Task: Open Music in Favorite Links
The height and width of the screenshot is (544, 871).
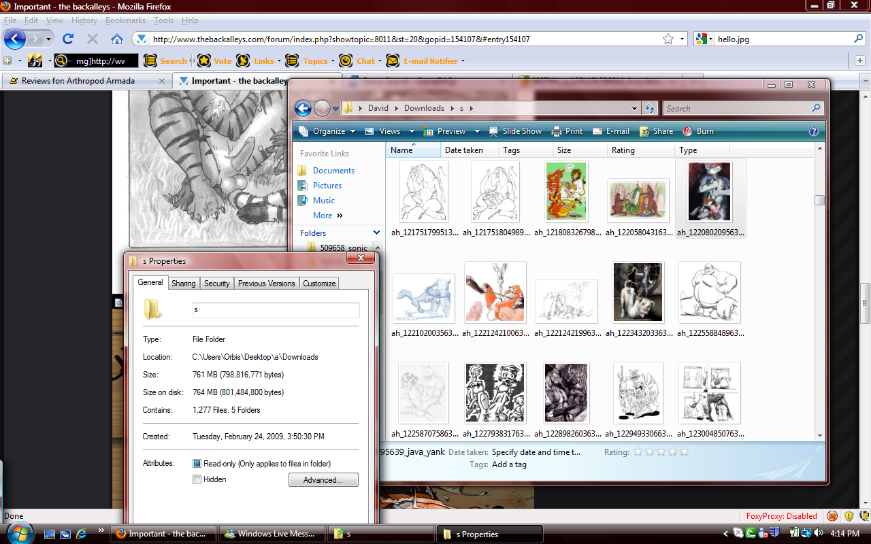Action: [x=324, y=201]
